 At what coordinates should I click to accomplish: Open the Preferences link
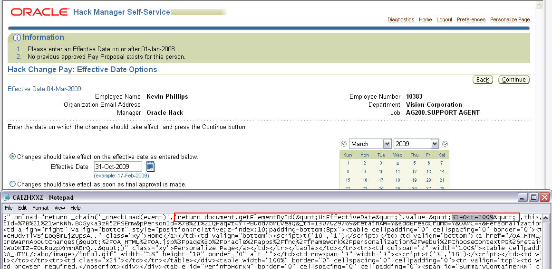click(471, 19)
